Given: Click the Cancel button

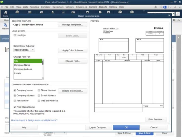Looking at the screenshot, I should [x=154, y=127].
